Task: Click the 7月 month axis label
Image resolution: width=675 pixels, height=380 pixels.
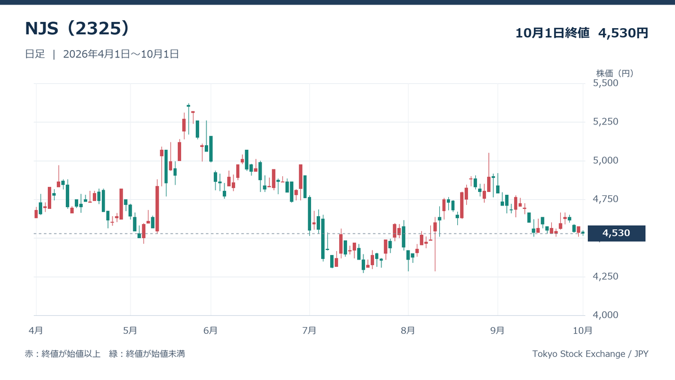Action: [309, 330]
